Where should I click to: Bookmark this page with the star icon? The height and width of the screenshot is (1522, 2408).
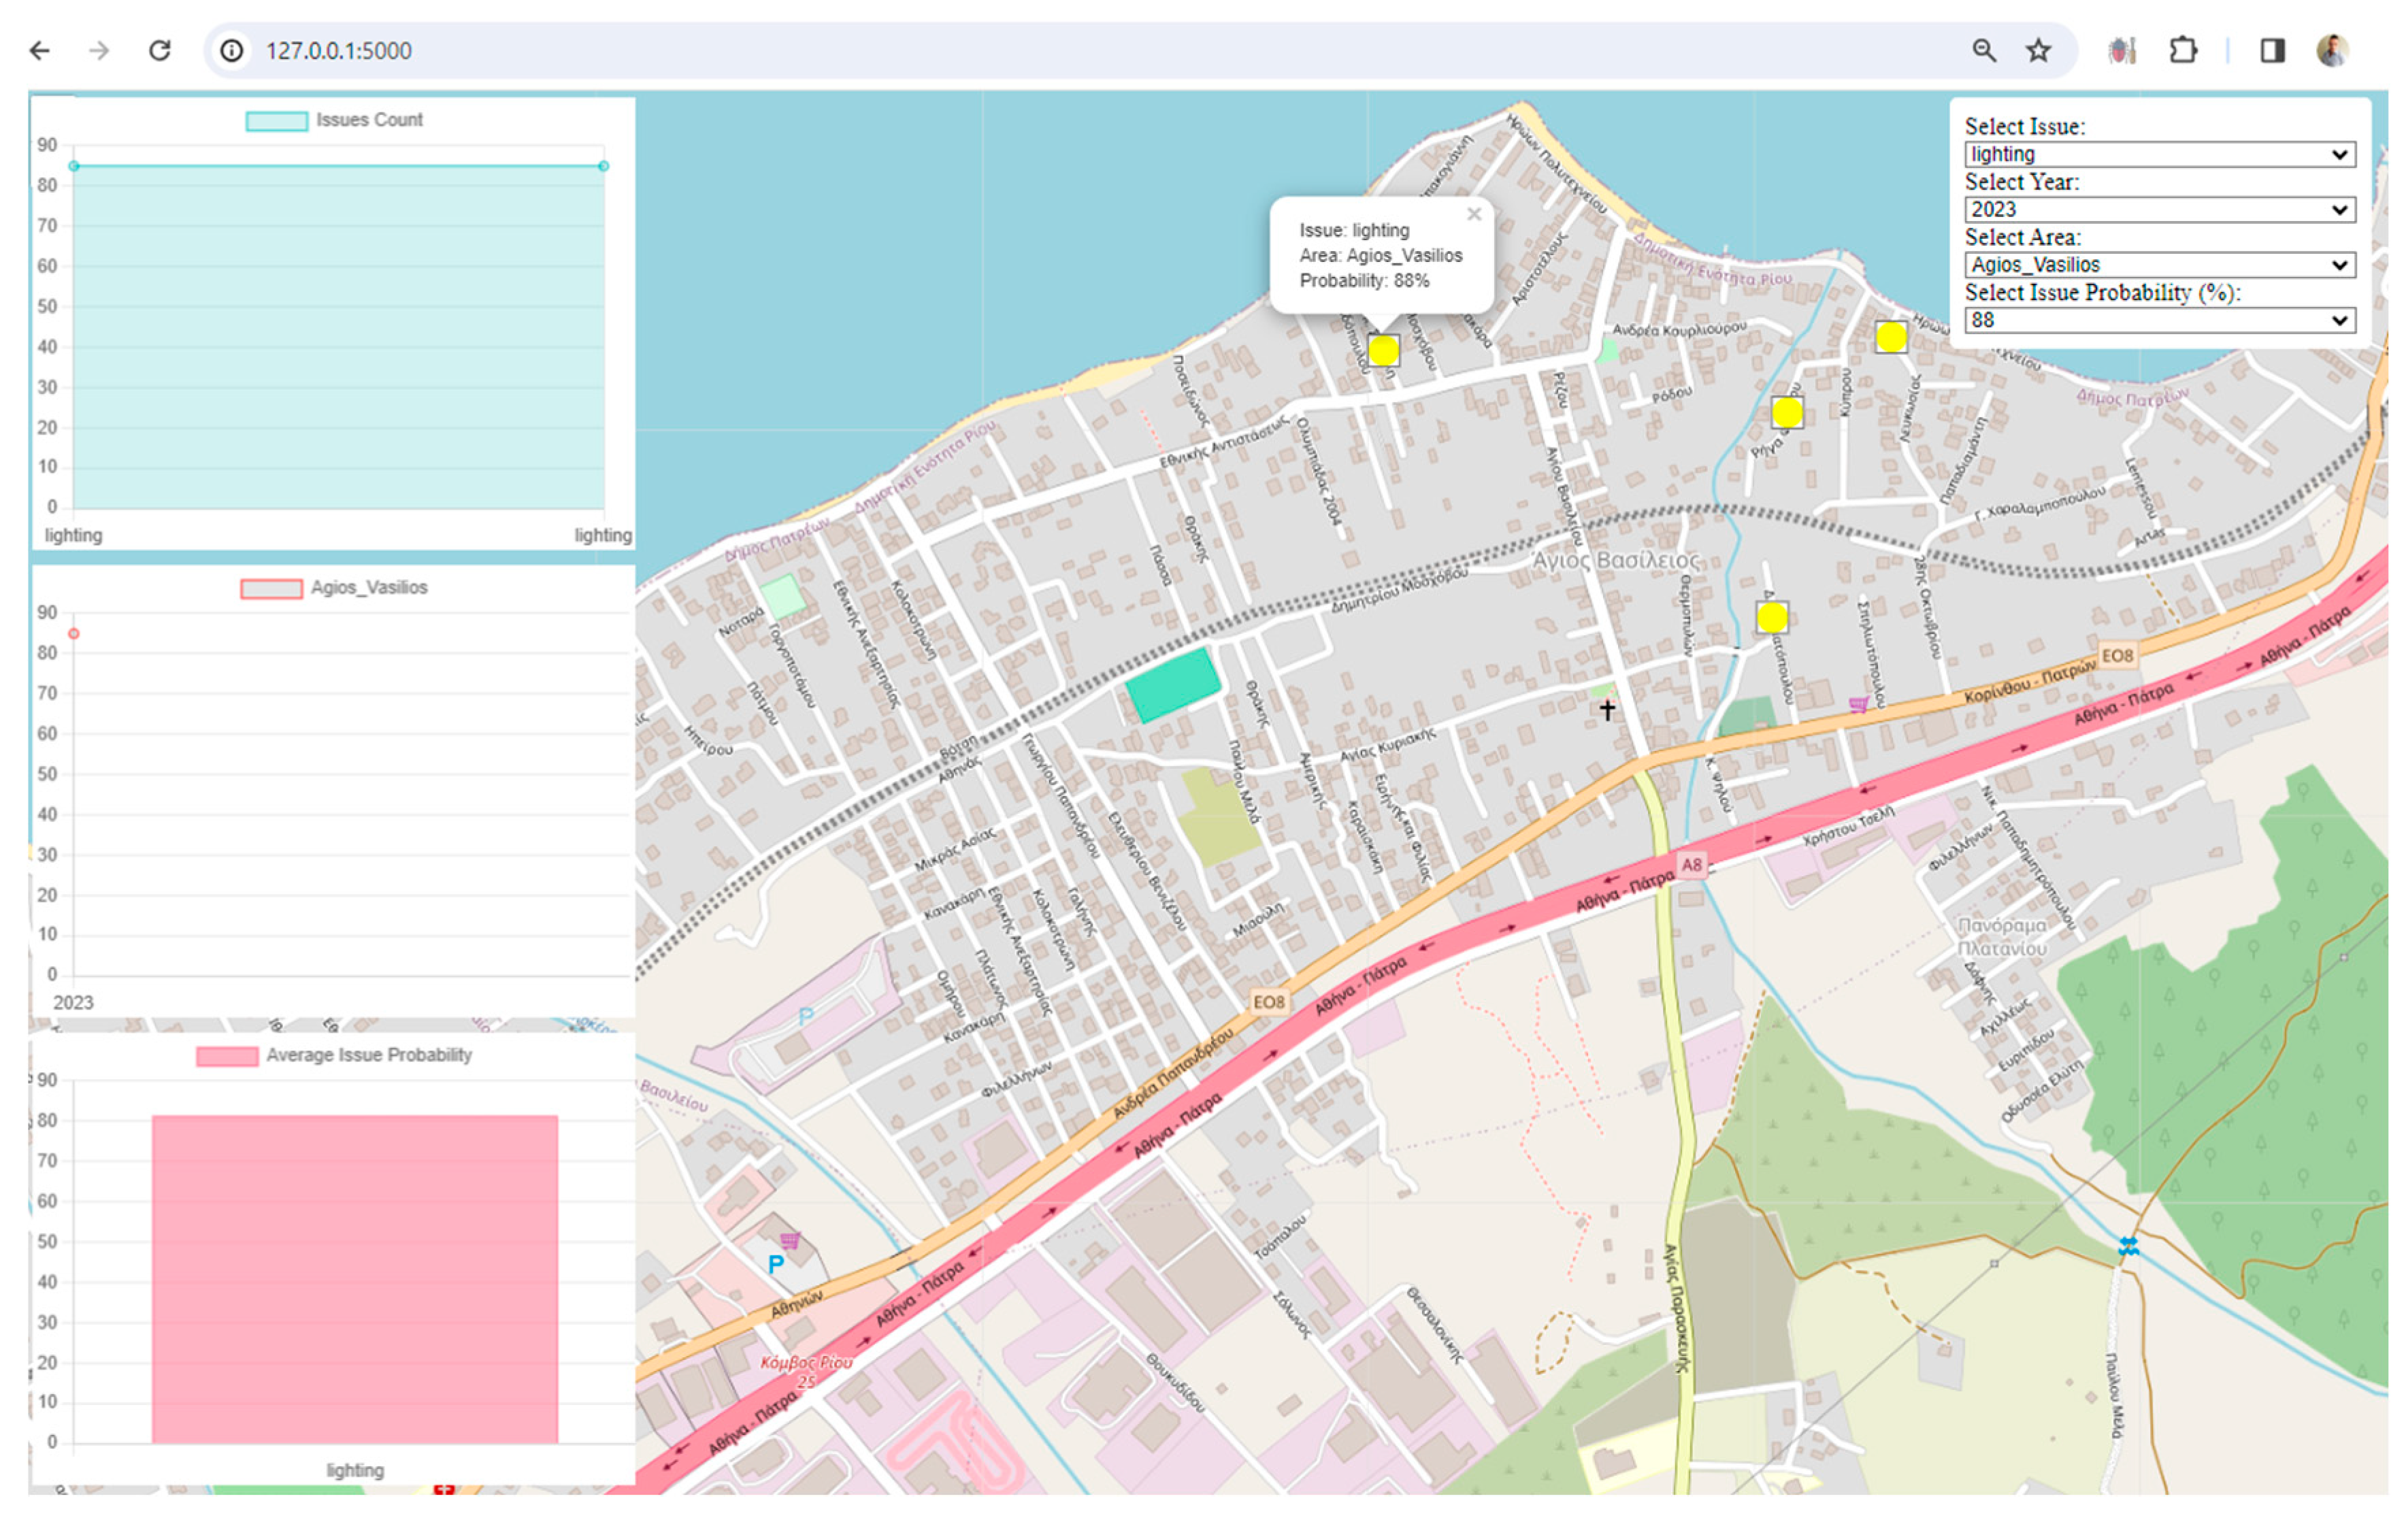2038,50
